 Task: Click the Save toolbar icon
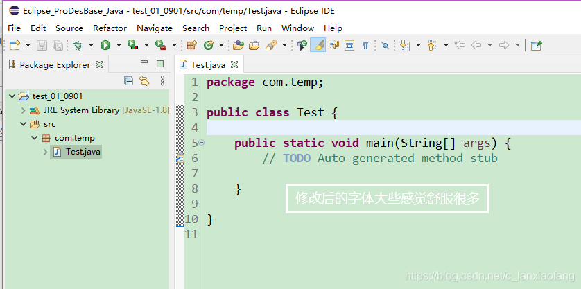[42, 45]
